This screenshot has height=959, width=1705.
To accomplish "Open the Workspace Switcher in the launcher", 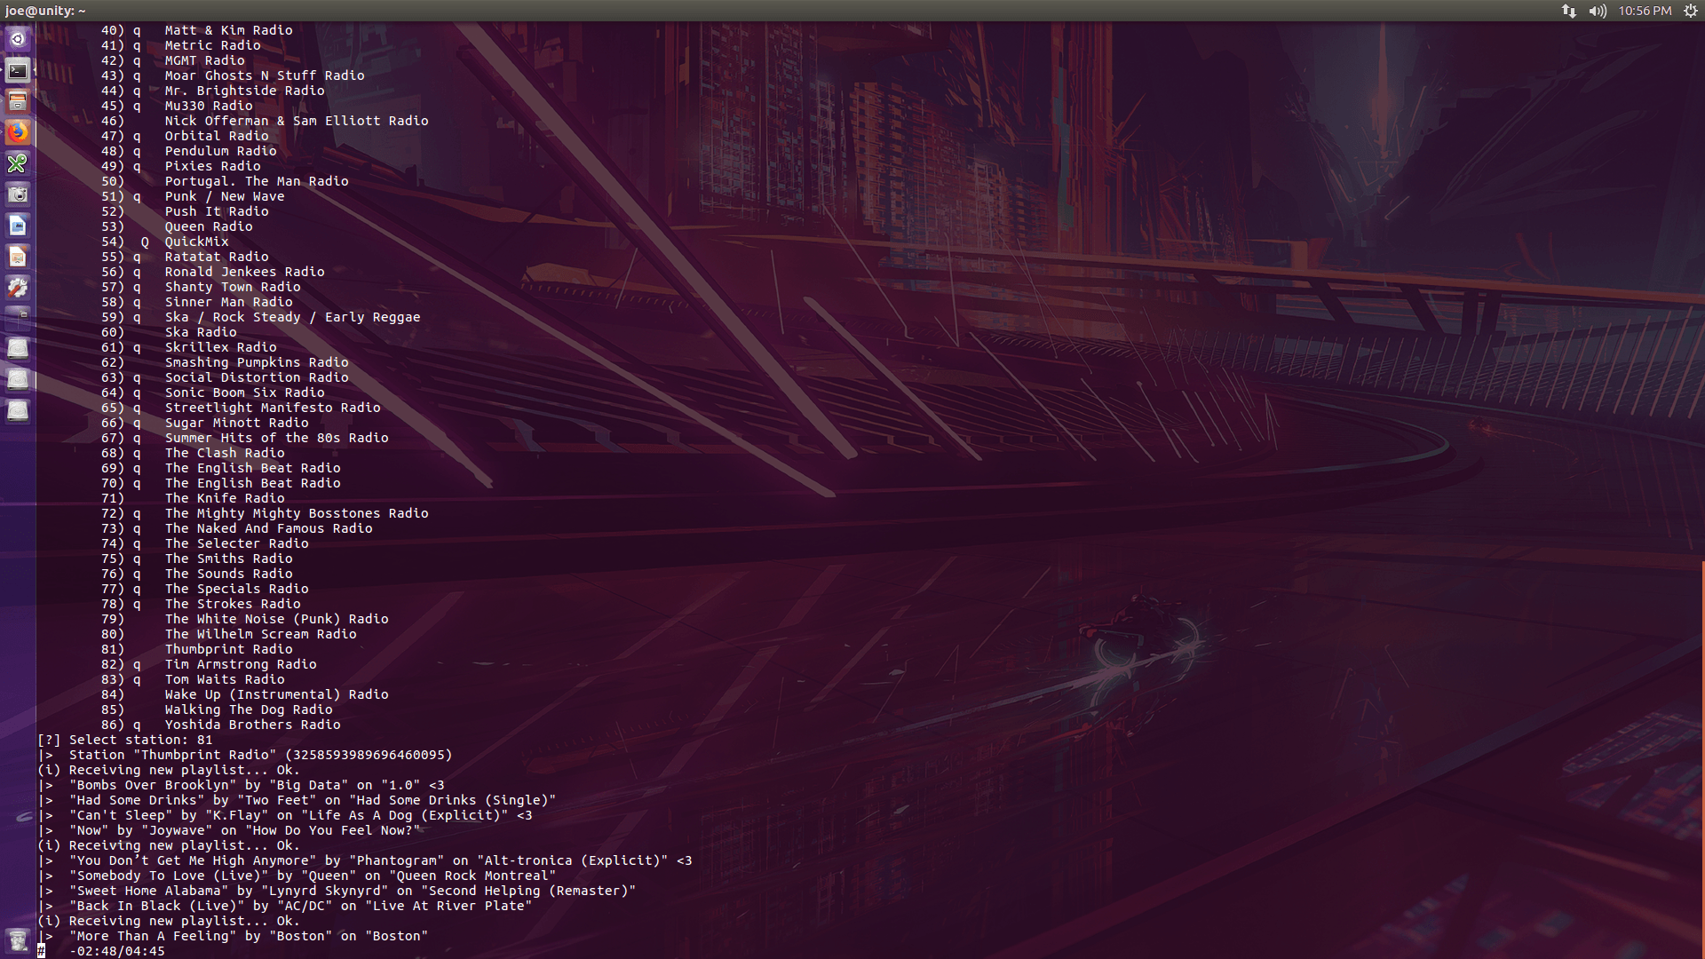I will pos(18,317).
